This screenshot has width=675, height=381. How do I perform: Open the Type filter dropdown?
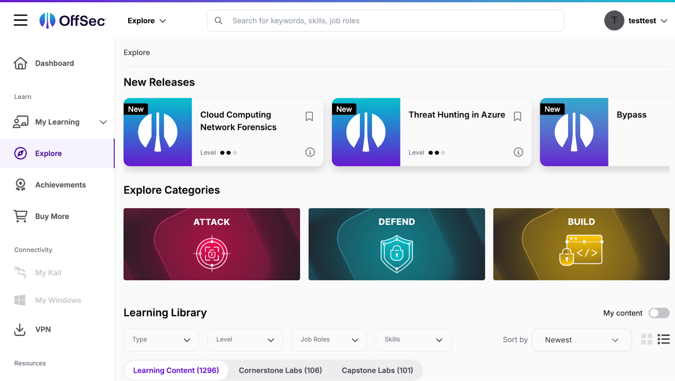click(161, 340)
